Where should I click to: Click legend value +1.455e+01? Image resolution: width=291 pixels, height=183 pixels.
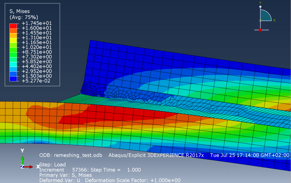(37, 33)
